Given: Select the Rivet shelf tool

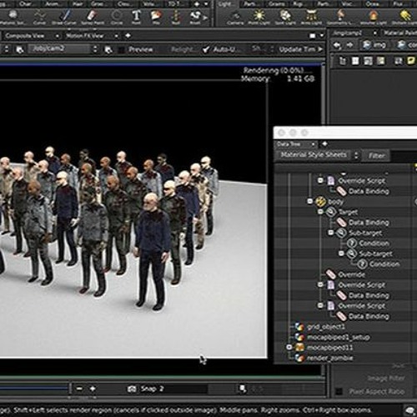Looking at the screenshot, I should pos(195,18).
